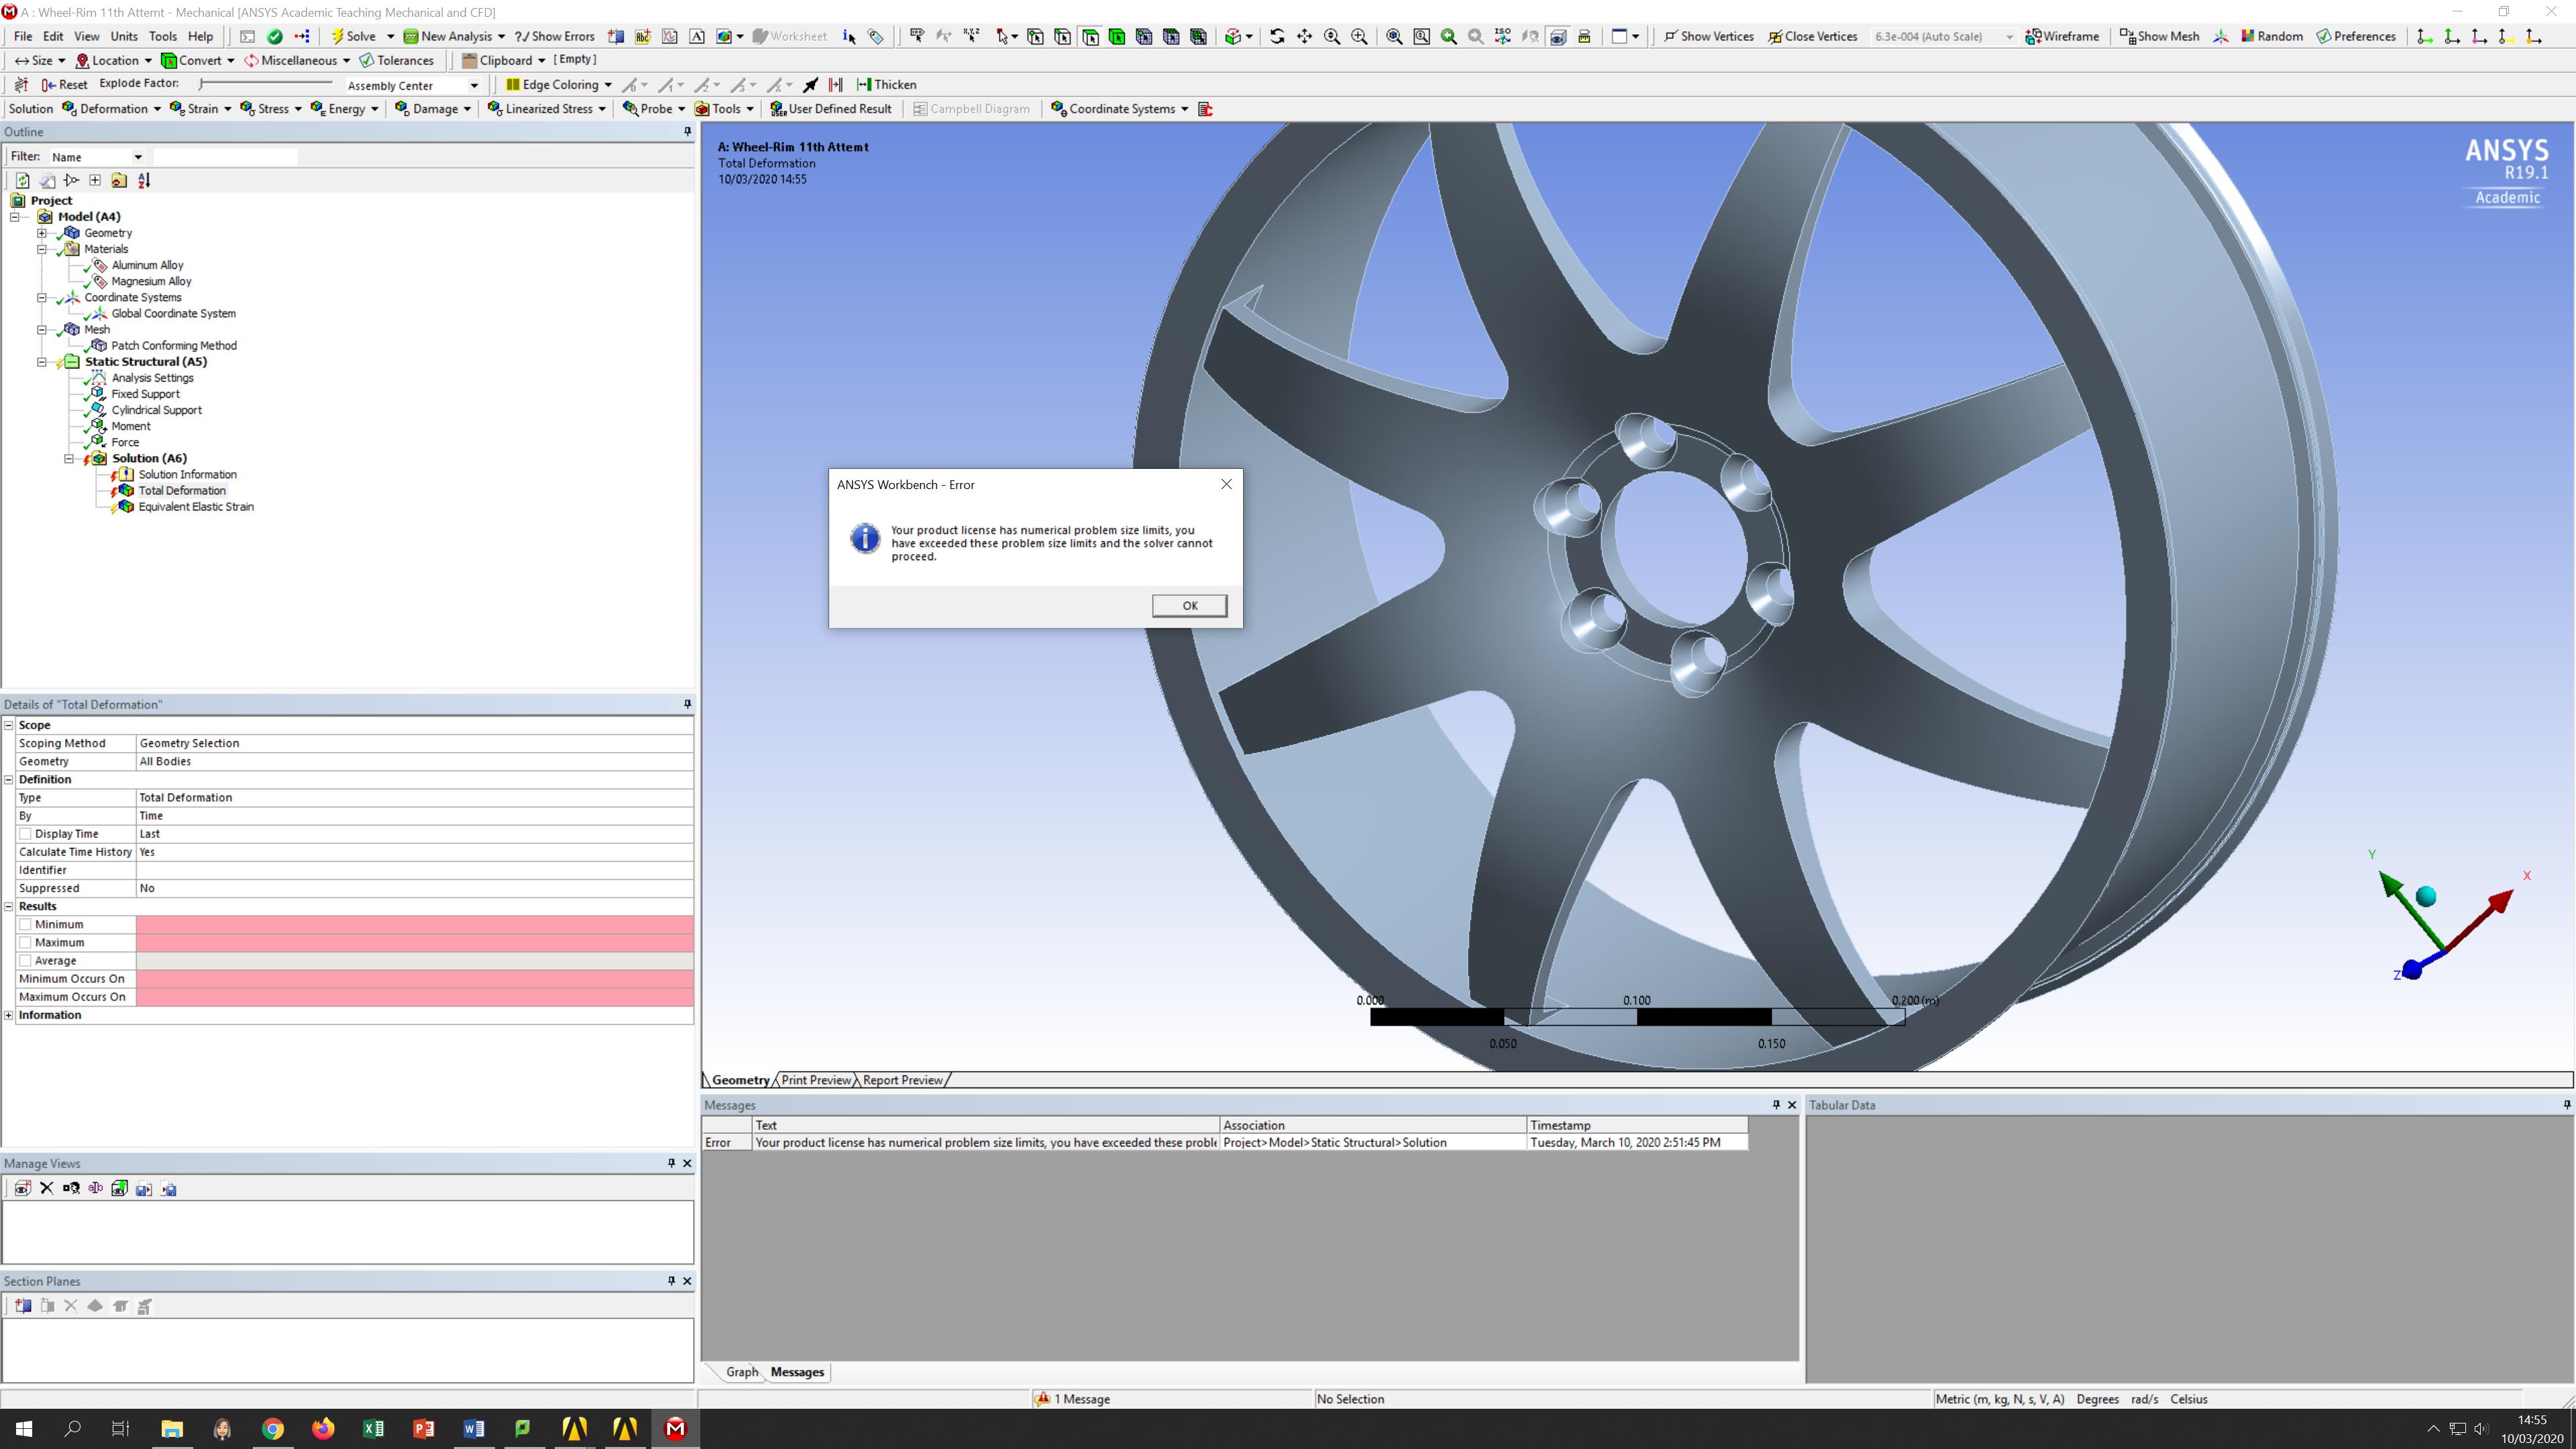Click the Rotate view icon
Image resolution: width=2576 pixels, height=1449 pixels.
(x=1277, y=36)
